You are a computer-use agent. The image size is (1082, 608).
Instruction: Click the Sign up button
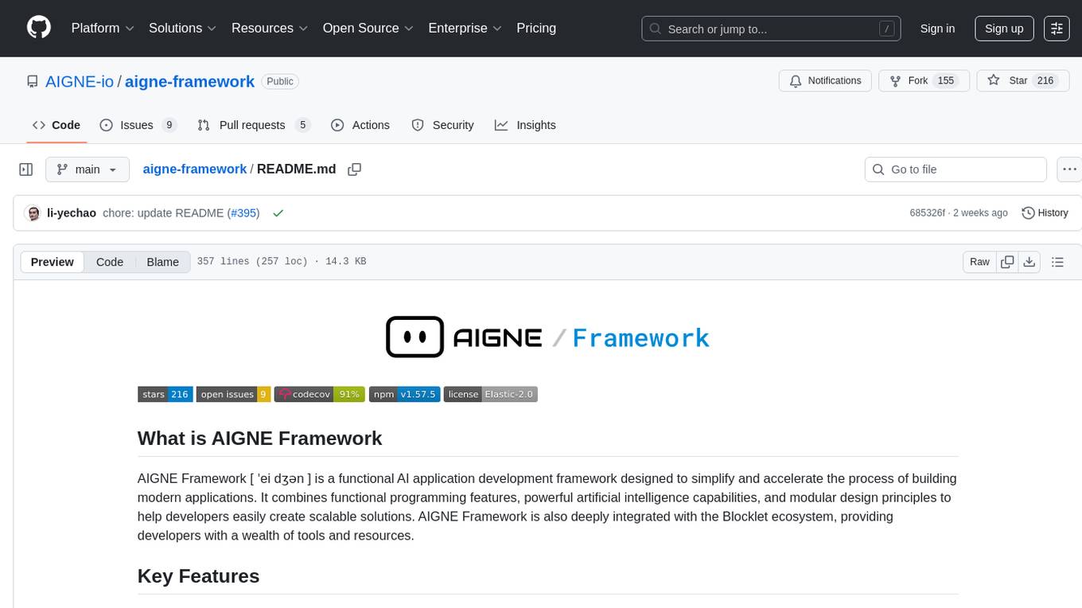coord(1004,29)
